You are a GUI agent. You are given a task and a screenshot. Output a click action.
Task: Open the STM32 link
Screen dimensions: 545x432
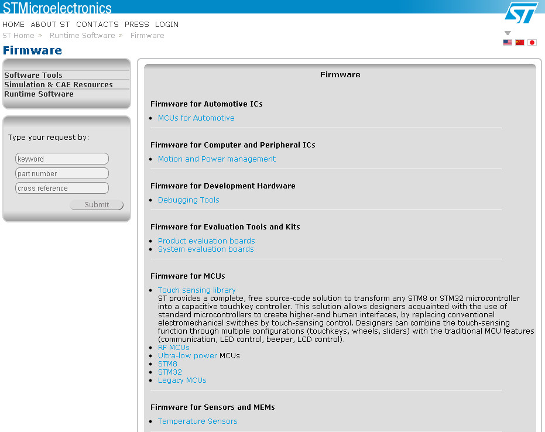[170, 372]
